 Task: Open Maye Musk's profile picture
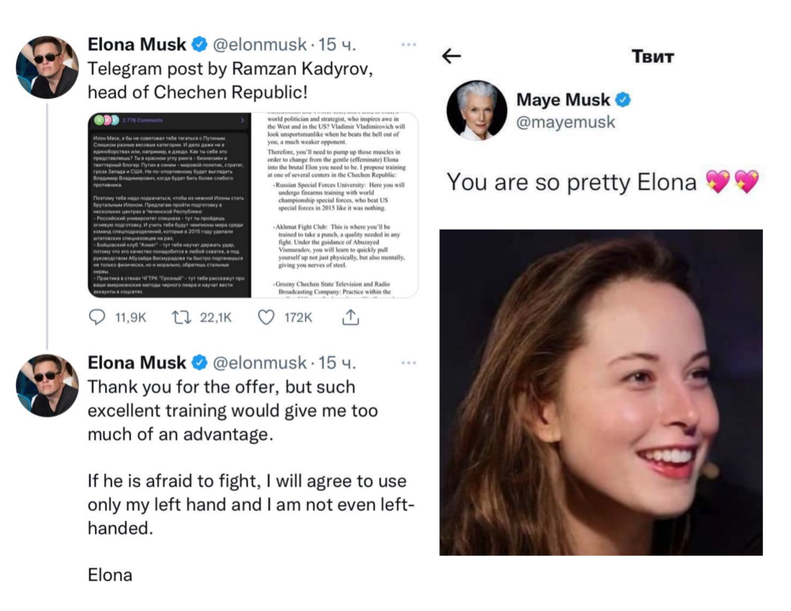(x=477, y=111)
